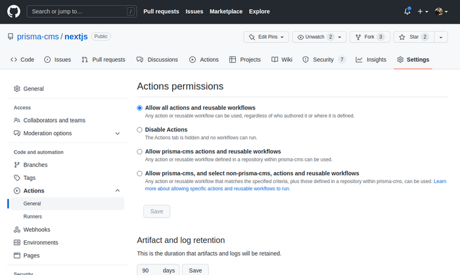Click the Security shield icon
The image size is (460, 275).
[x=306, y=60]
